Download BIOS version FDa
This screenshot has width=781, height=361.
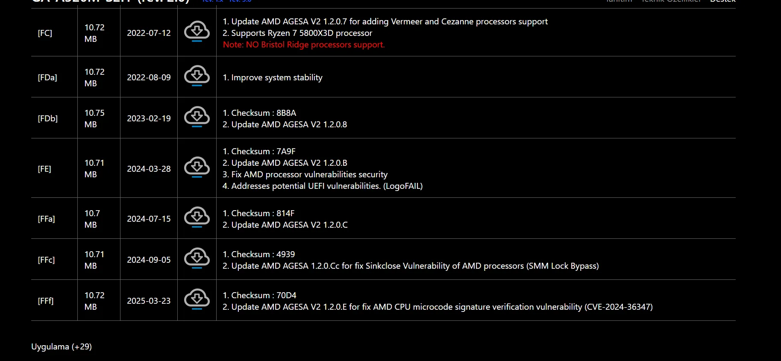pyautogui.click(x=197, y=76)
